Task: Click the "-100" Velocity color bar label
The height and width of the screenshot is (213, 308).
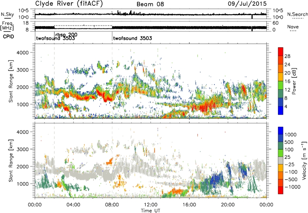Action: (291, 172)
